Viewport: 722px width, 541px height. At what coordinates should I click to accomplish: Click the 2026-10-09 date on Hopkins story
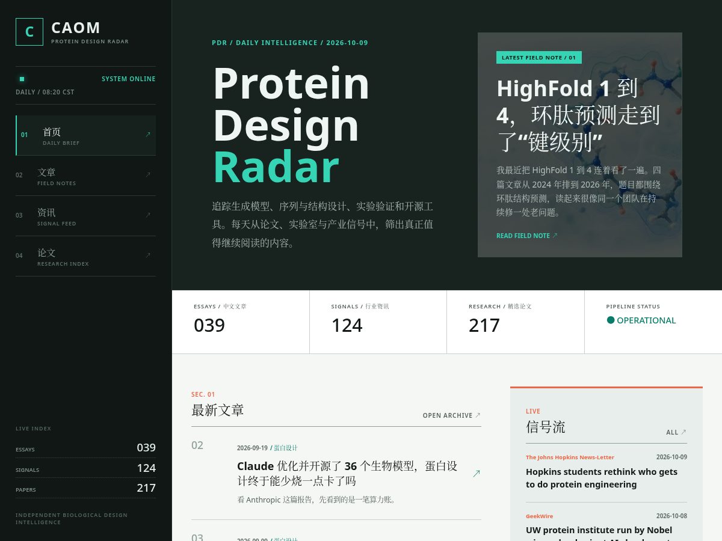point(671,457)
